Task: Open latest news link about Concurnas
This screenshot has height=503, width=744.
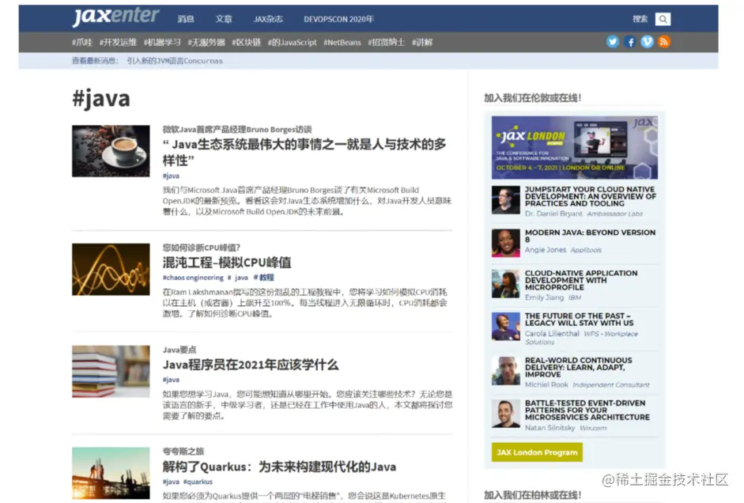Action: (x=175, y=61)
